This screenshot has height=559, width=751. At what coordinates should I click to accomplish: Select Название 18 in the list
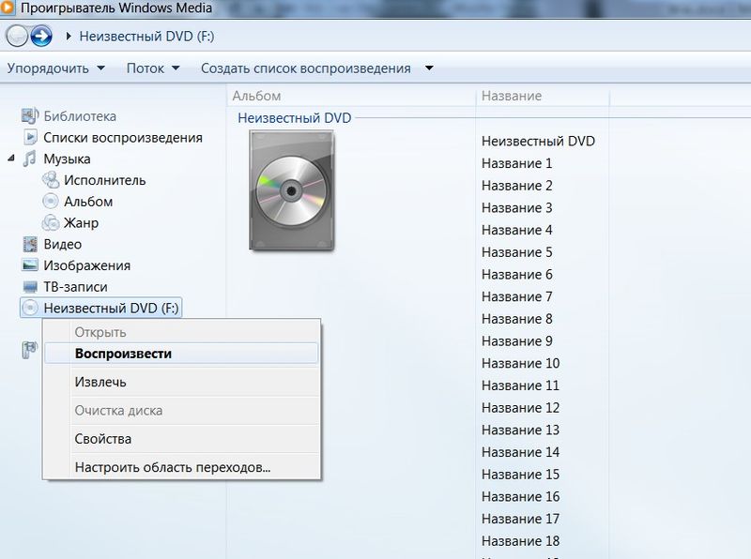tap(521, 541)
